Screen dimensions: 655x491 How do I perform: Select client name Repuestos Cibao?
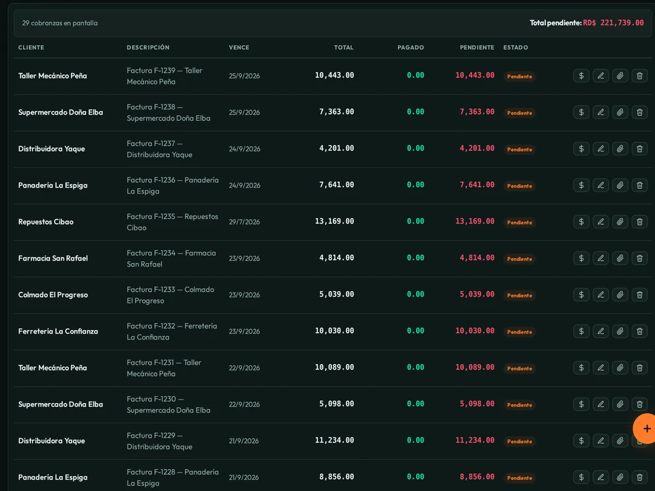(46, 222)
